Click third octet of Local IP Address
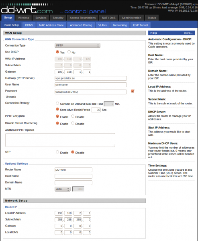 click(78, 213)
